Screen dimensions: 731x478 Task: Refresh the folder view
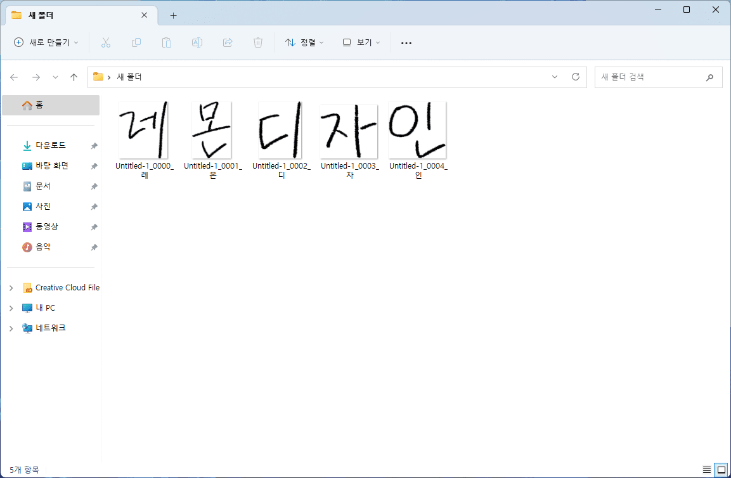point(575,77)
